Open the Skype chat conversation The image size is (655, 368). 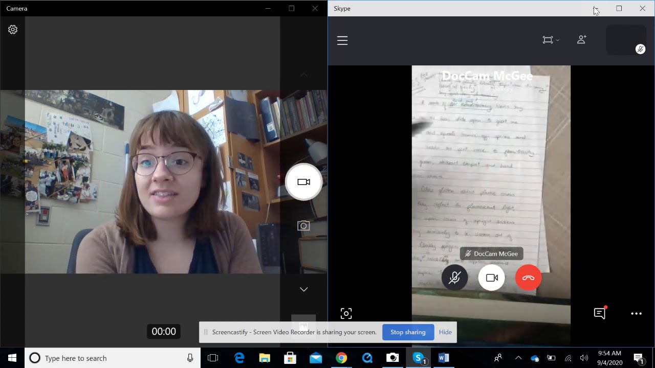tap(600, 313)
